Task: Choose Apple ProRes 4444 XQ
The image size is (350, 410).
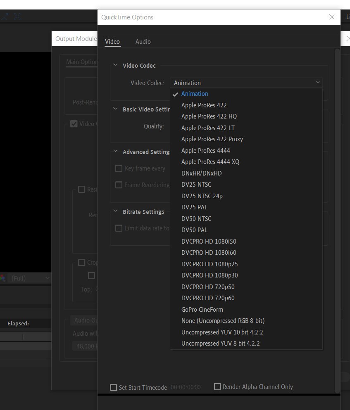Action: point(246,162)
